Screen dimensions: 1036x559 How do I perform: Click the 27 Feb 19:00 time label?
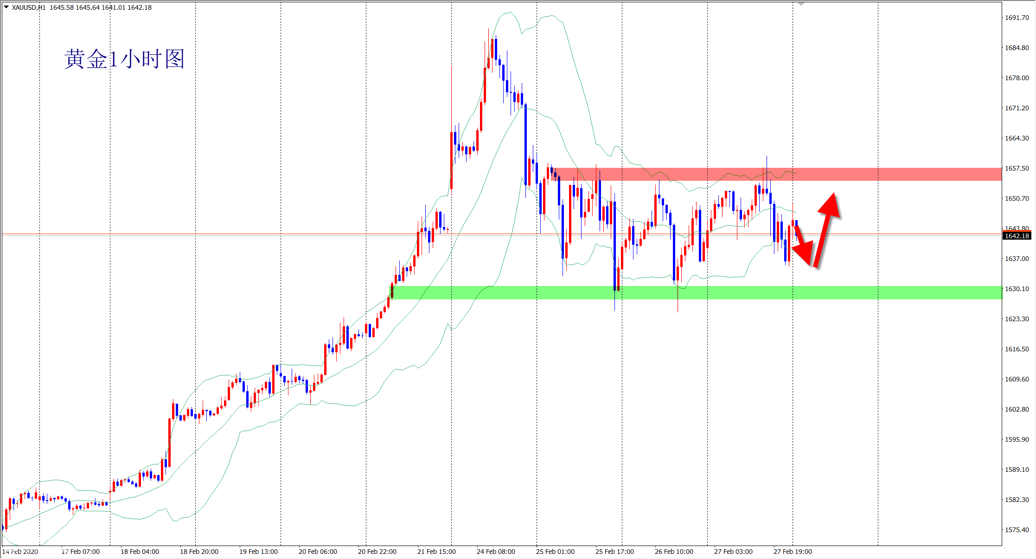(793, 552)
